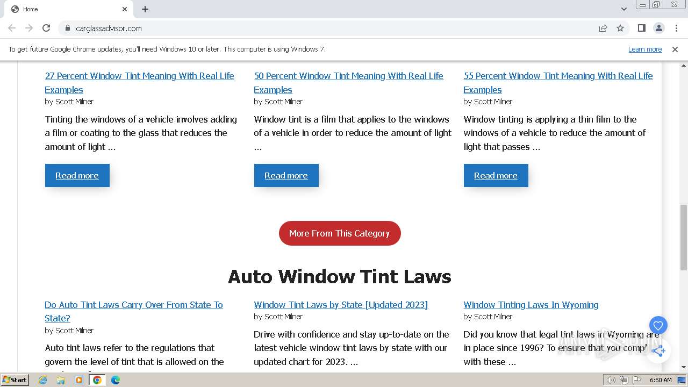Open Do Auto Tint Laws Carry Over article

(133, 311)
